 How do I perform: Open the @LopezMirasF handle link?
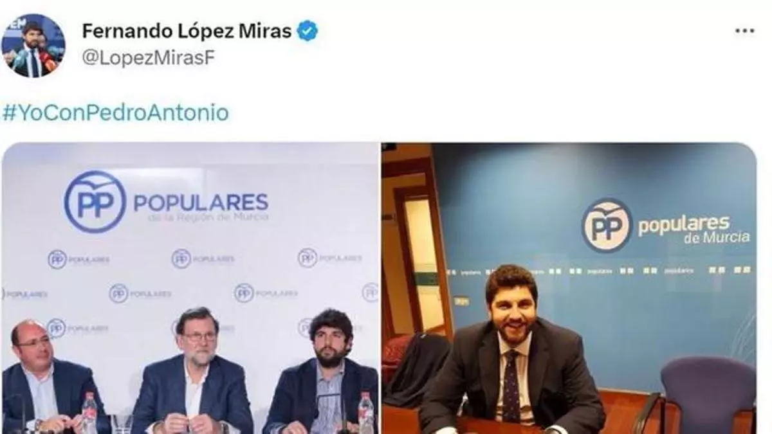point(148,58)
